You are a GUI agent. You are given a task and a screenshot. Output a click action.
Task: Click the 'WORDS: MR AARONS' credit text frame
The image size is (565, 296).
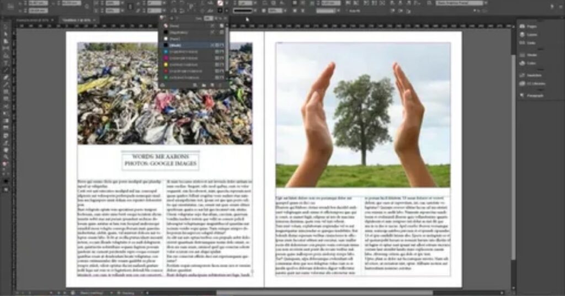(161, 160)
